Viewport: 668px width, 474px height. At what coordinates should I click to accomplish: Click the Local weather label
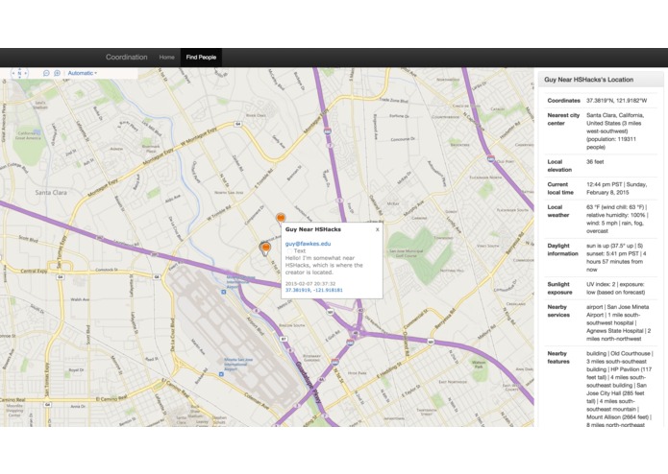[558, 211]
